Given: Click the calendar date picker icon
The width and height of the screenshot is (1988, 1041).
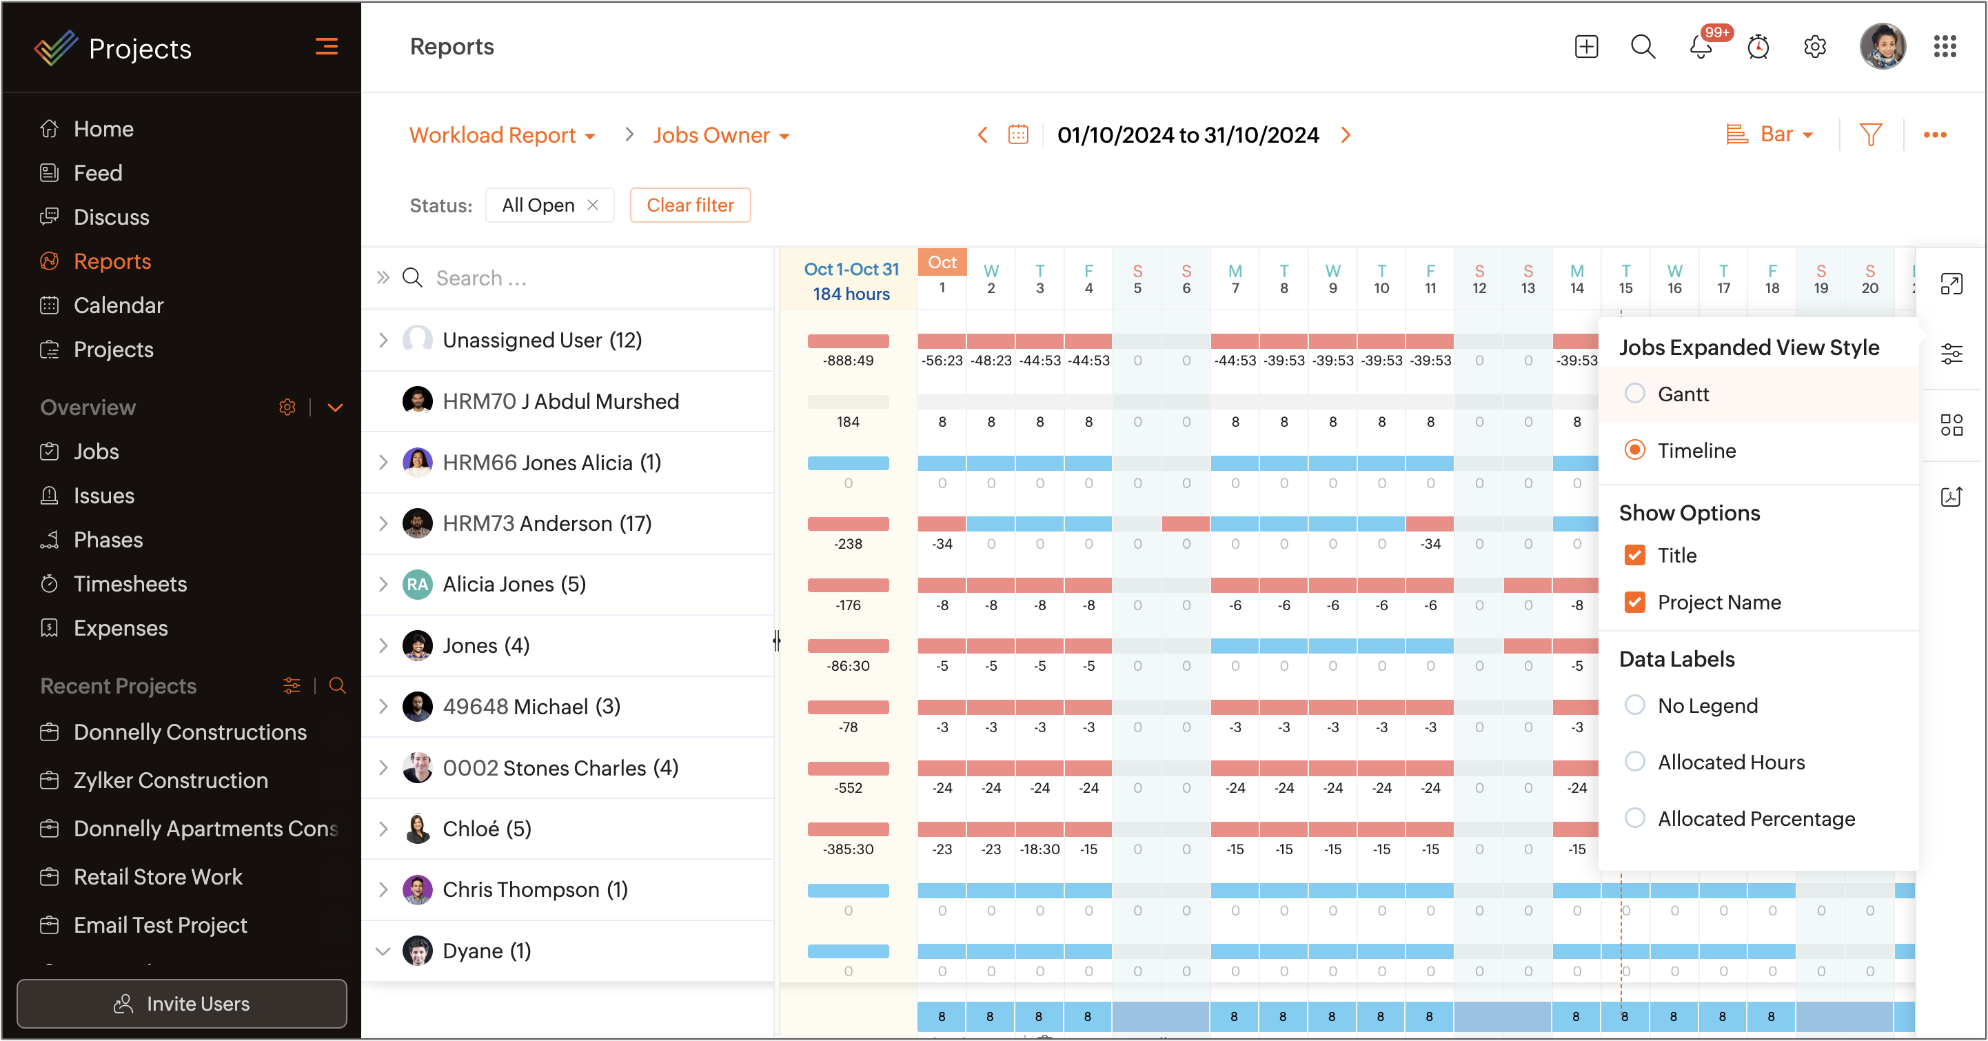Looking at the screenshot, I should (1018, 135).
